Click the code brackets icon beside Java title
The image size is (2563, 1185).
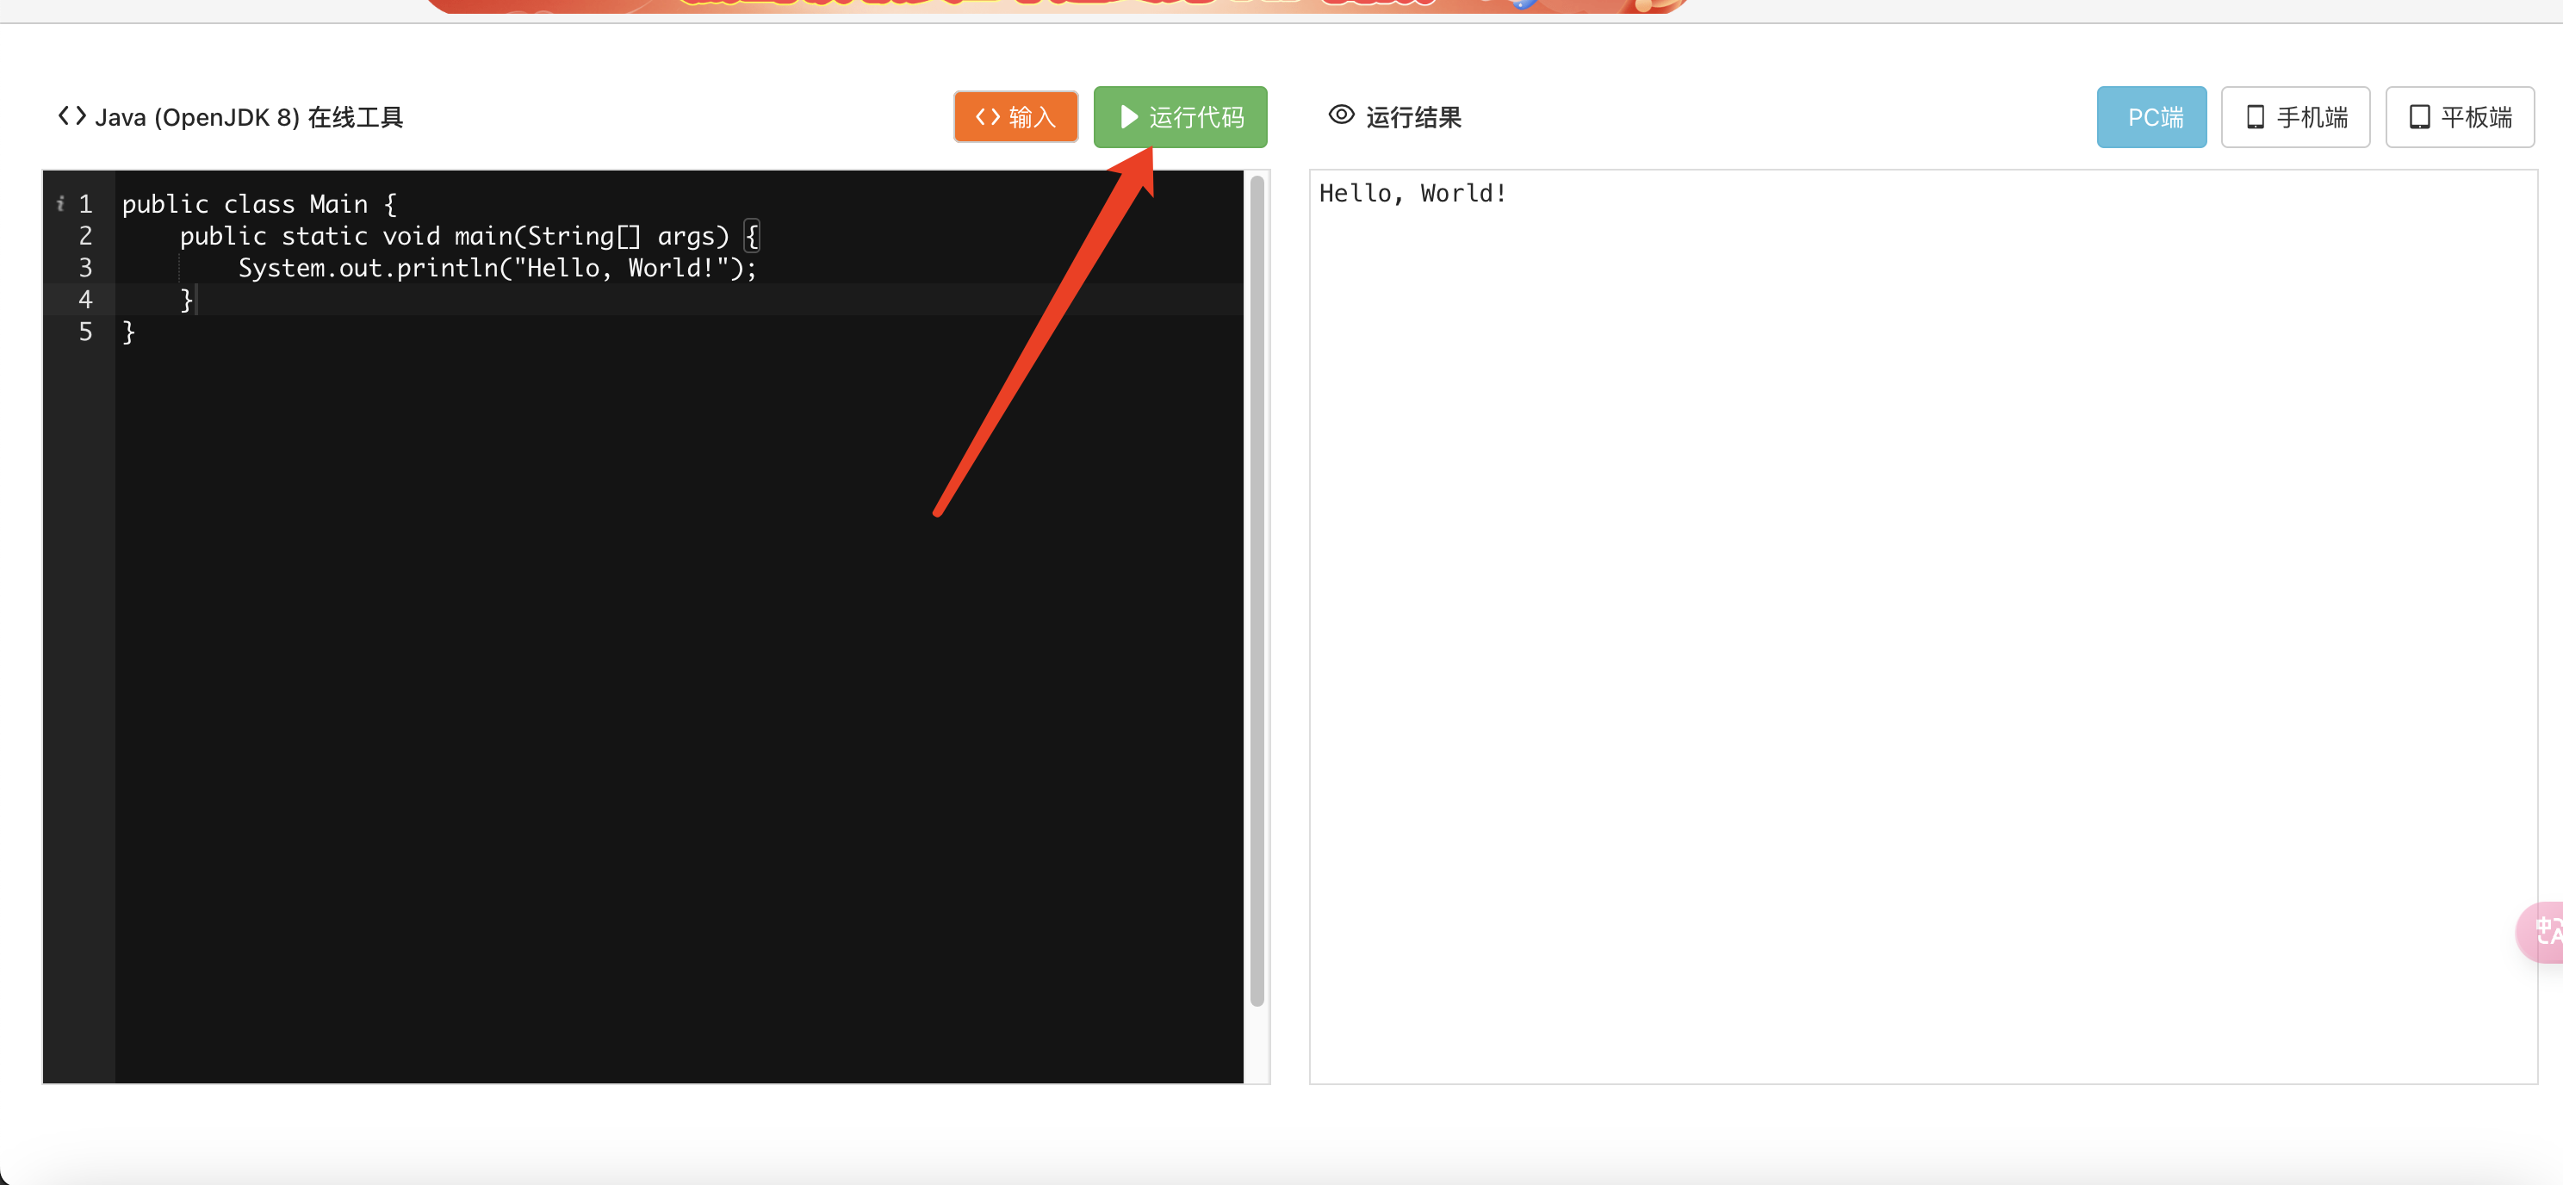tap(71, 116)
